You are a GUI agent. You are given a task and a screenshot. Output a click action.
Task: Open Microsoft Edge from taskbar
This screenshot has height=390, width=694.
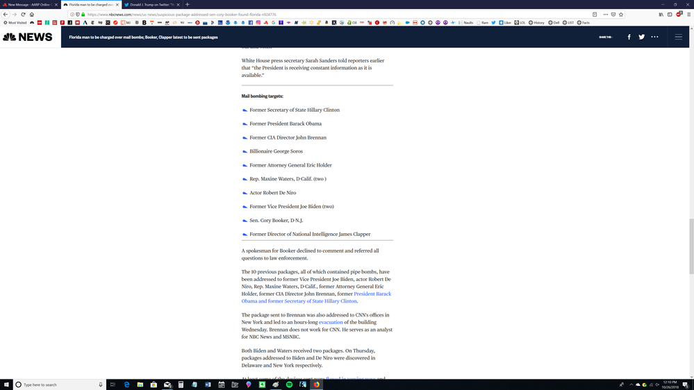126,384
